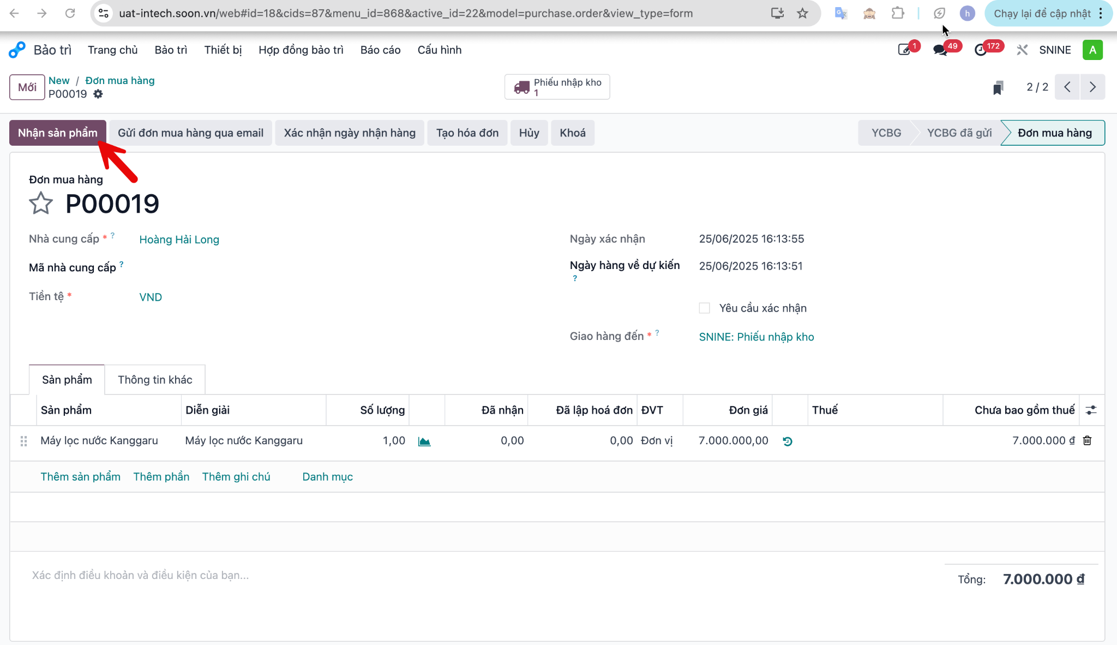Click the Mới button
1117x645 pixels.
27,87
